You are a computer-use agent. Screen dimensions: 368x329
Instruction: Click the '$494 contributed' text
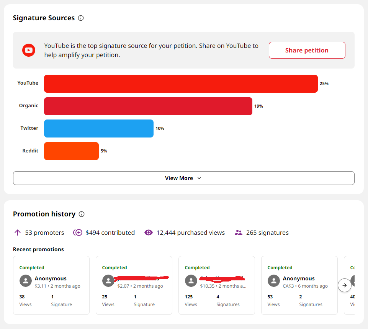110,232
